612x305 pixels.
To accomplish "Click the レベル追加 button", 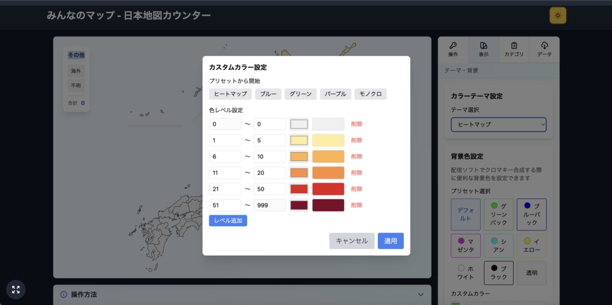I will (x=228, y=220).
